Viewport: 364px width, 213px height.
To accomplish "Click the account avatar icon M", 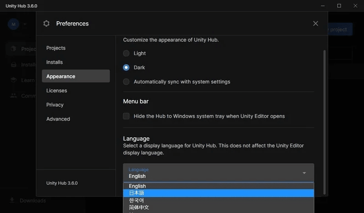I will (x=14, y=24).
